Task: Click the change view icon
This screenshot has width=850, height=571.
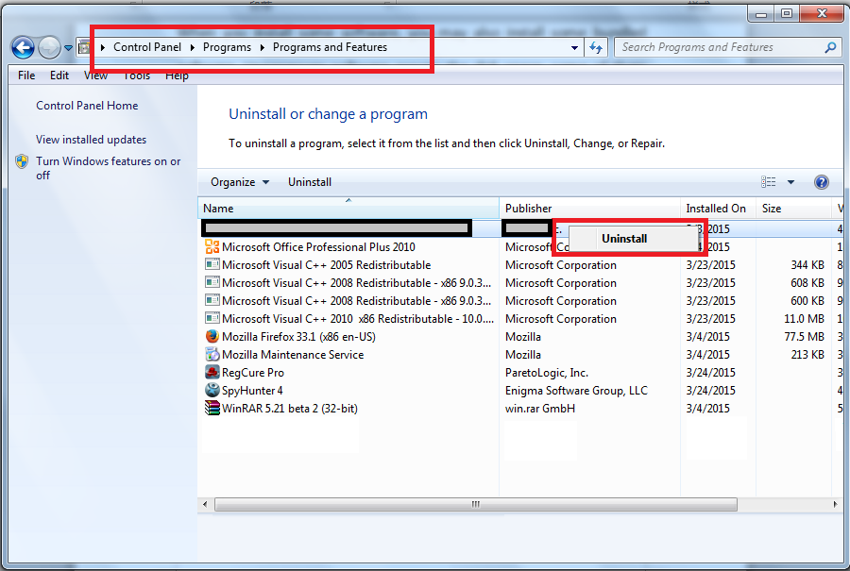Action: [x=768, y=182]
